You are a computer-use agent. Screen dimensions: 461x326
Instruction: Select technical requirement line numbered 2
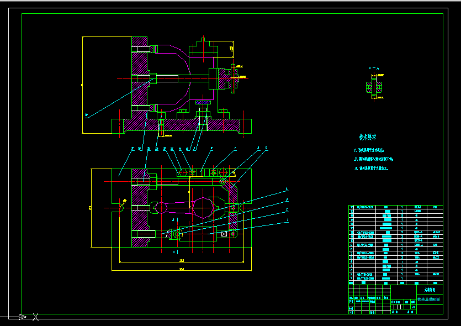tap(373, 159)
